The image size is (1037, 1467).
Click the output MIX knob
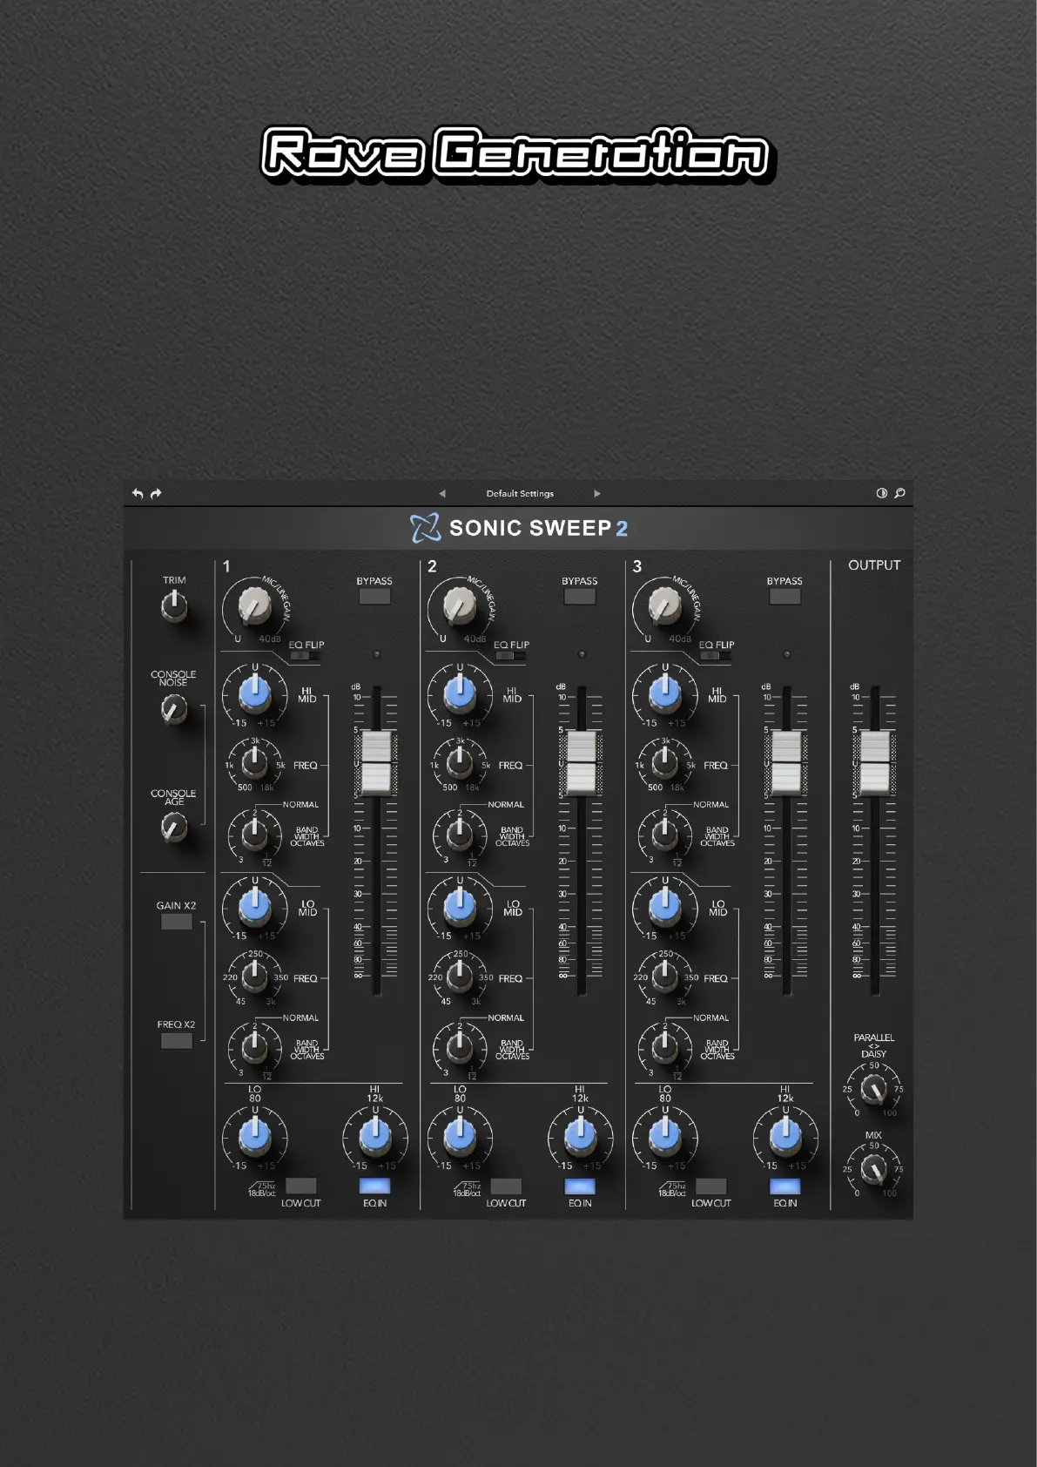[873, 1169]
